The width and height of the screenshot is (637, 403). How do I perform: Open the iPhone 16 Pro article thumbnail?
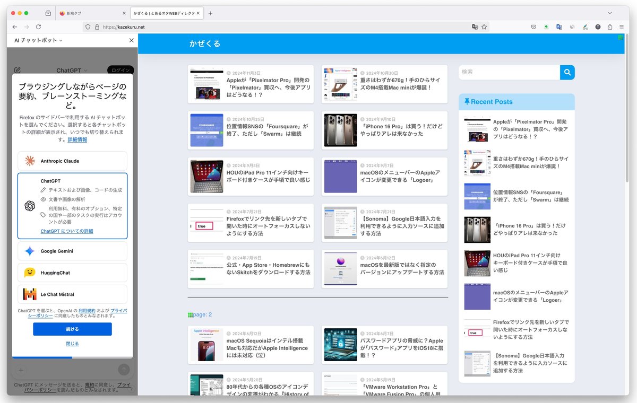point(340,130)
